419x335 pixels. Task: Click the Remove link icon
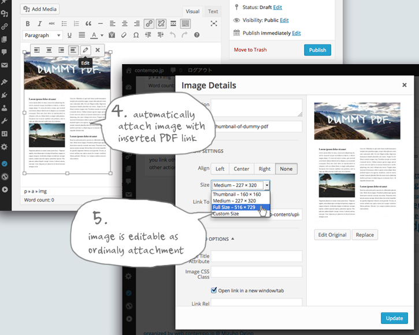[x=161, y=24]
